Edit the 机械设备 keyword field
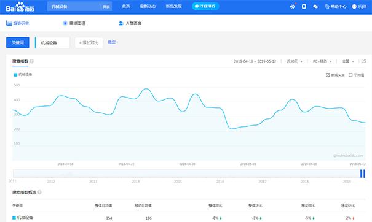 click(52, 42)
